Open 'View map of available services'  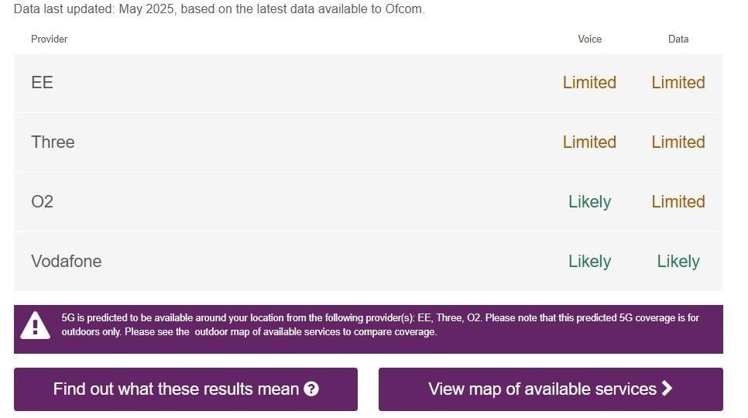click(x=542, y=389)
